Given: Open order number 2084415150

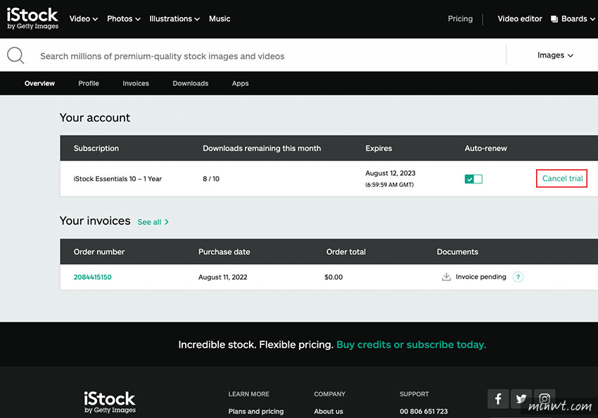Looking at the screenshot, I should pos(93,277).
